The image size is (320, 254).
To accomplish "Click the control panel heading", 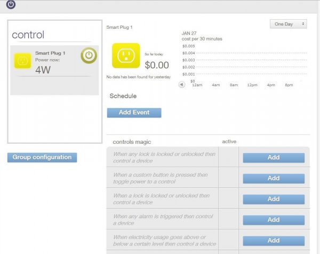I will click(28, 35).
